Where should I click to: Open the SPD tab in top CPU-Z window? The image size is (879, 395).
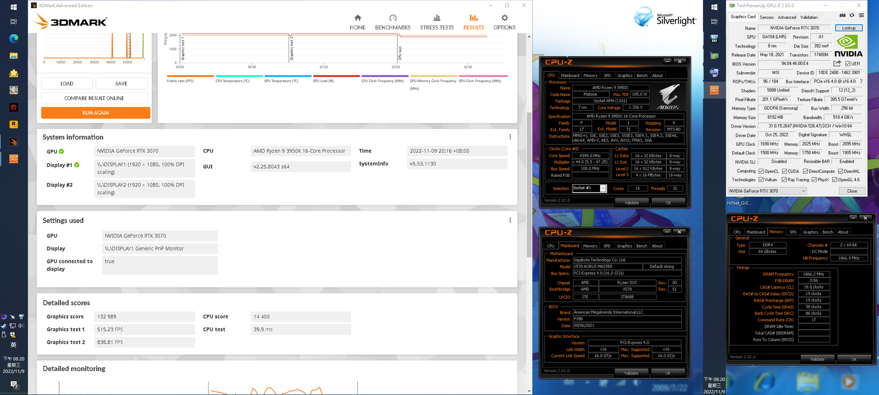pos(607,75)
